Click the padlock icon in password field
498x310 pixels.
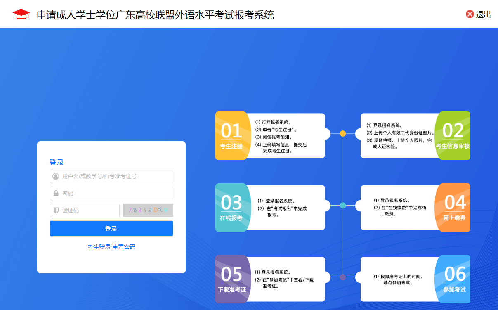56,193
